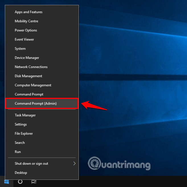
Task: Click the Windows Start button
Action: coord(7,182)
